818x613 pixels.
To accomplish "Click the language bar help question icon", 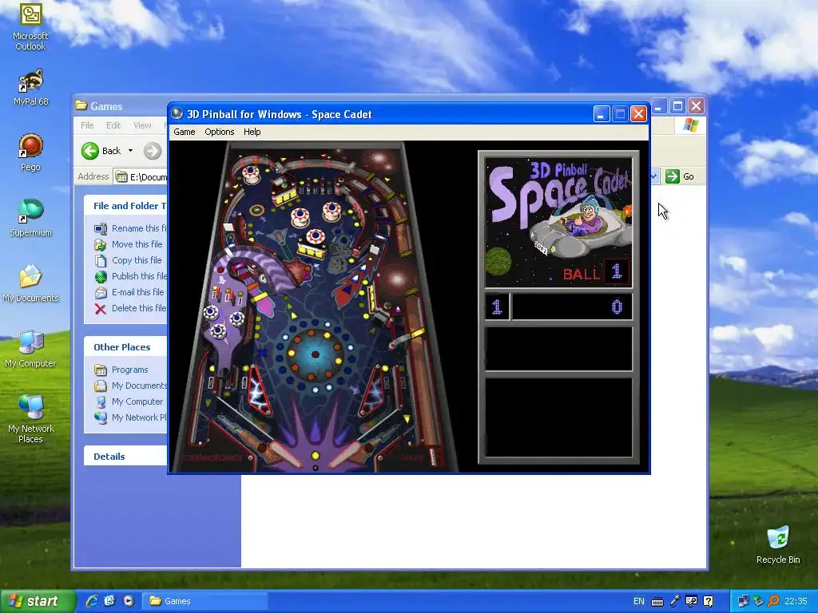I will point(708,602).
